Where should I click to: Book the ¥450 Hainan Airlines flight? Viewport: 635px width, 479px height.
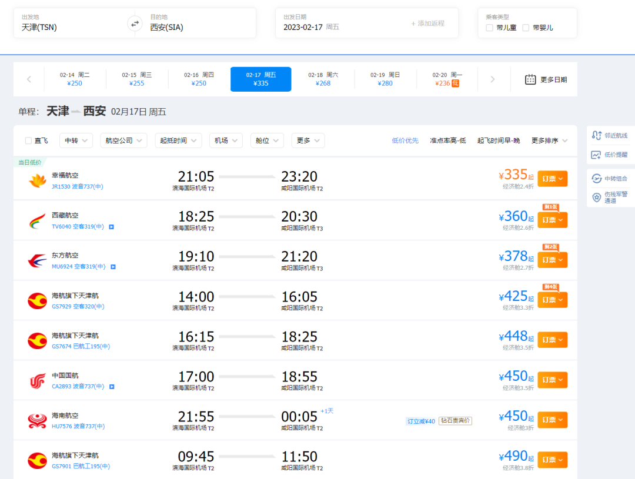(552, 420)
